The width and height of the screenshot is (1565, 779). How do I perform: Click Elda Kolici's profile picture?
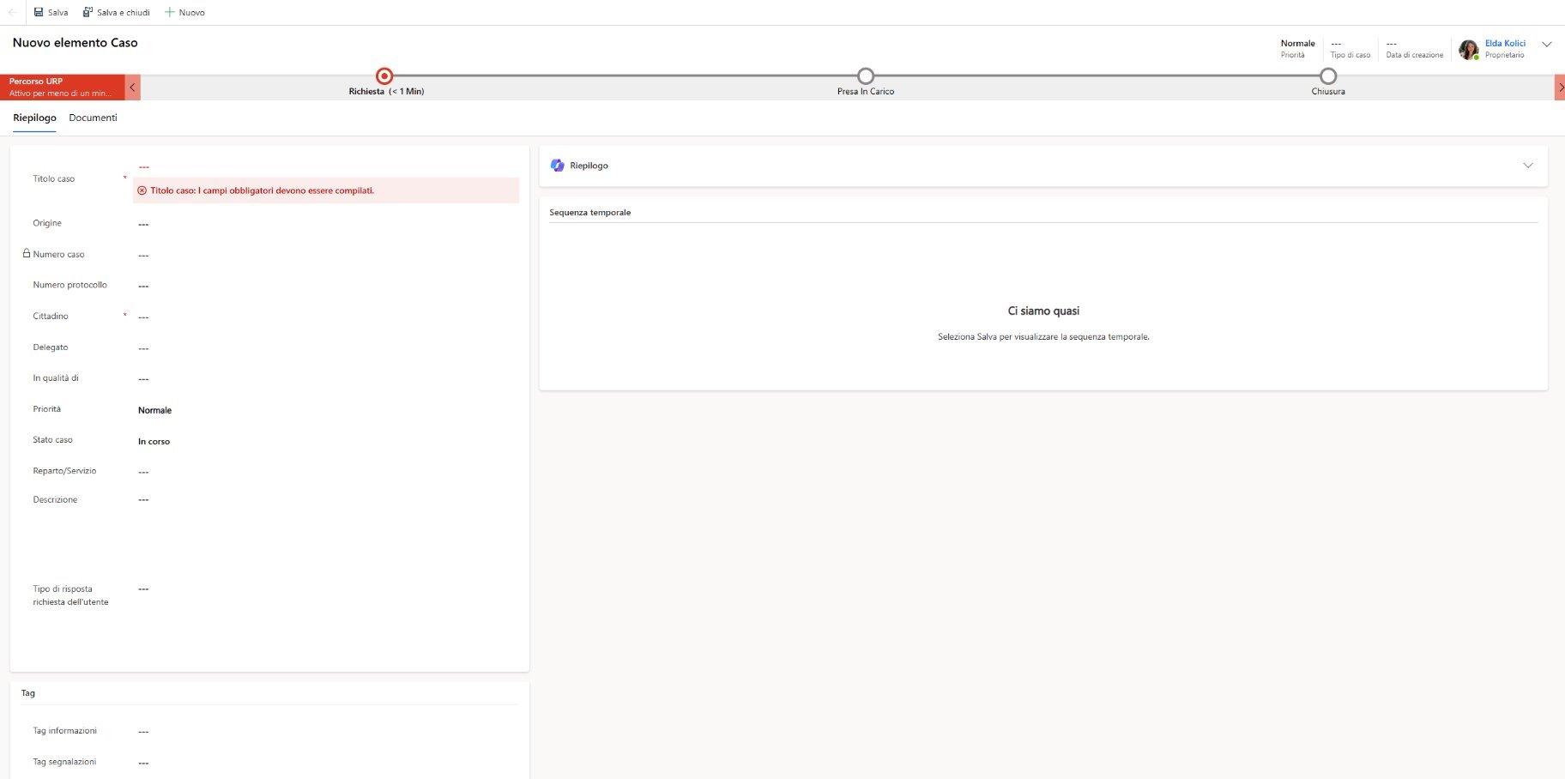click(x=1468, y=49)
